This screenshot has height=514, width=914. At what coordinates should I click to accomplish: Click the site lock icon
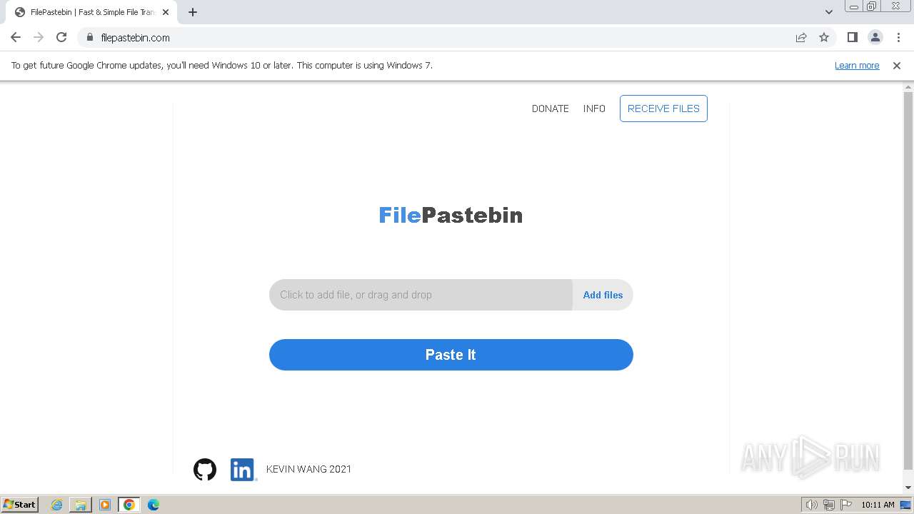point(90,38)
